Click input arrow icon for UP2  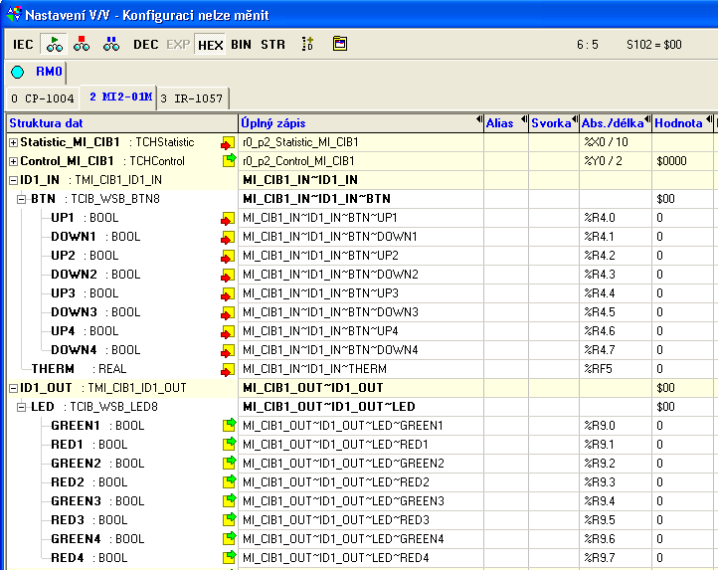point(228,256)
